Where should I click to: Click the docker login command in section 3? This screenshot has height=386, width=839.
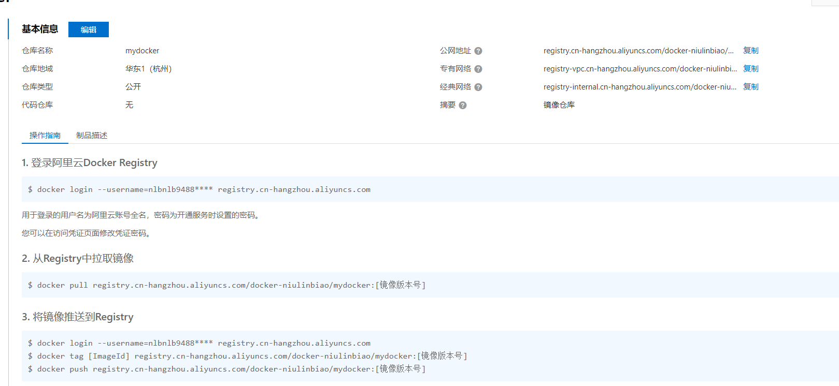point(200,343)
